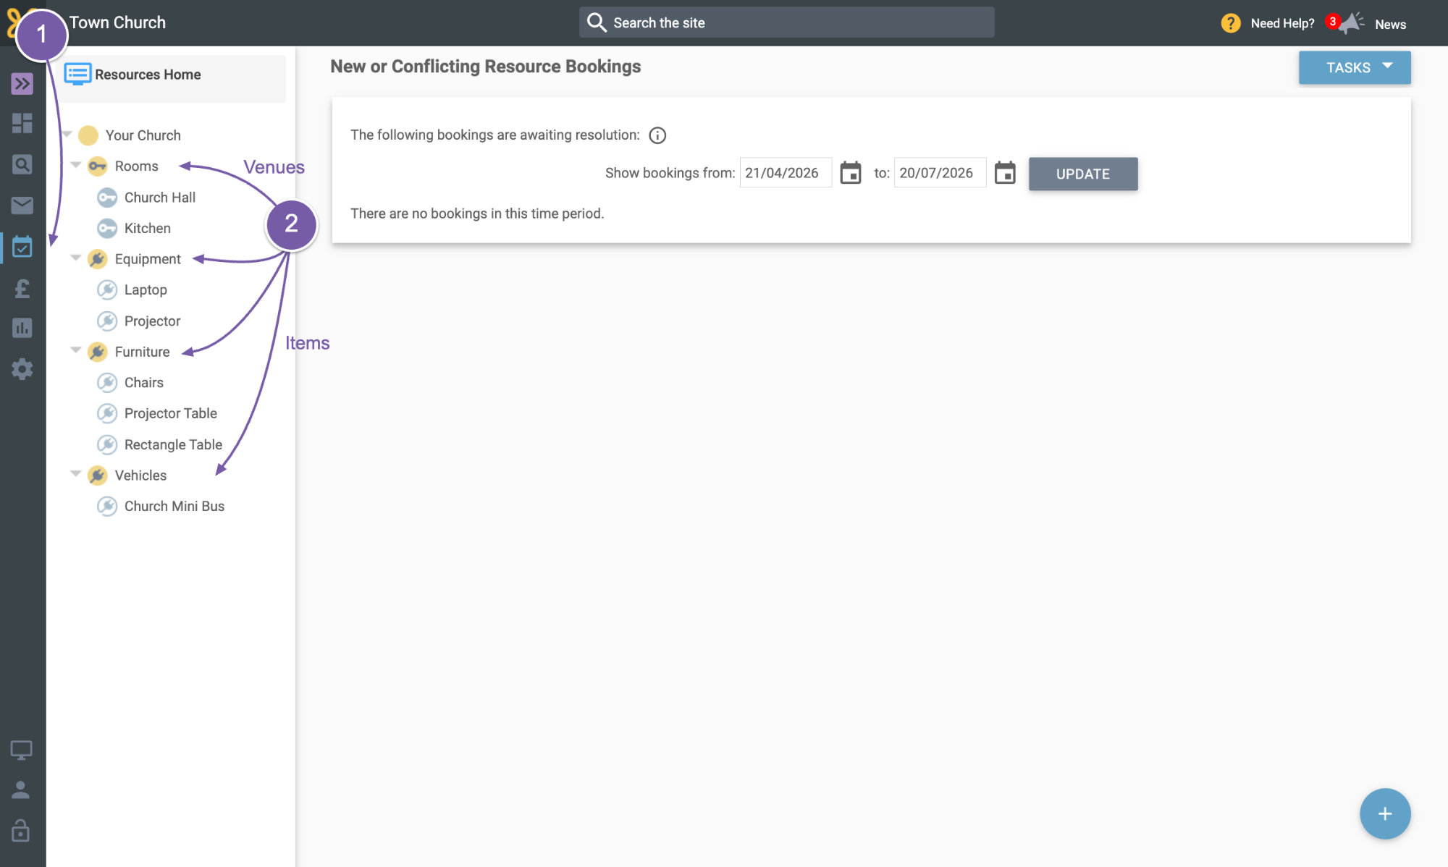Open the Reports bar-chart icon in sidebar
This screenshot has height=867, width=1448.
tap(22, 328)
